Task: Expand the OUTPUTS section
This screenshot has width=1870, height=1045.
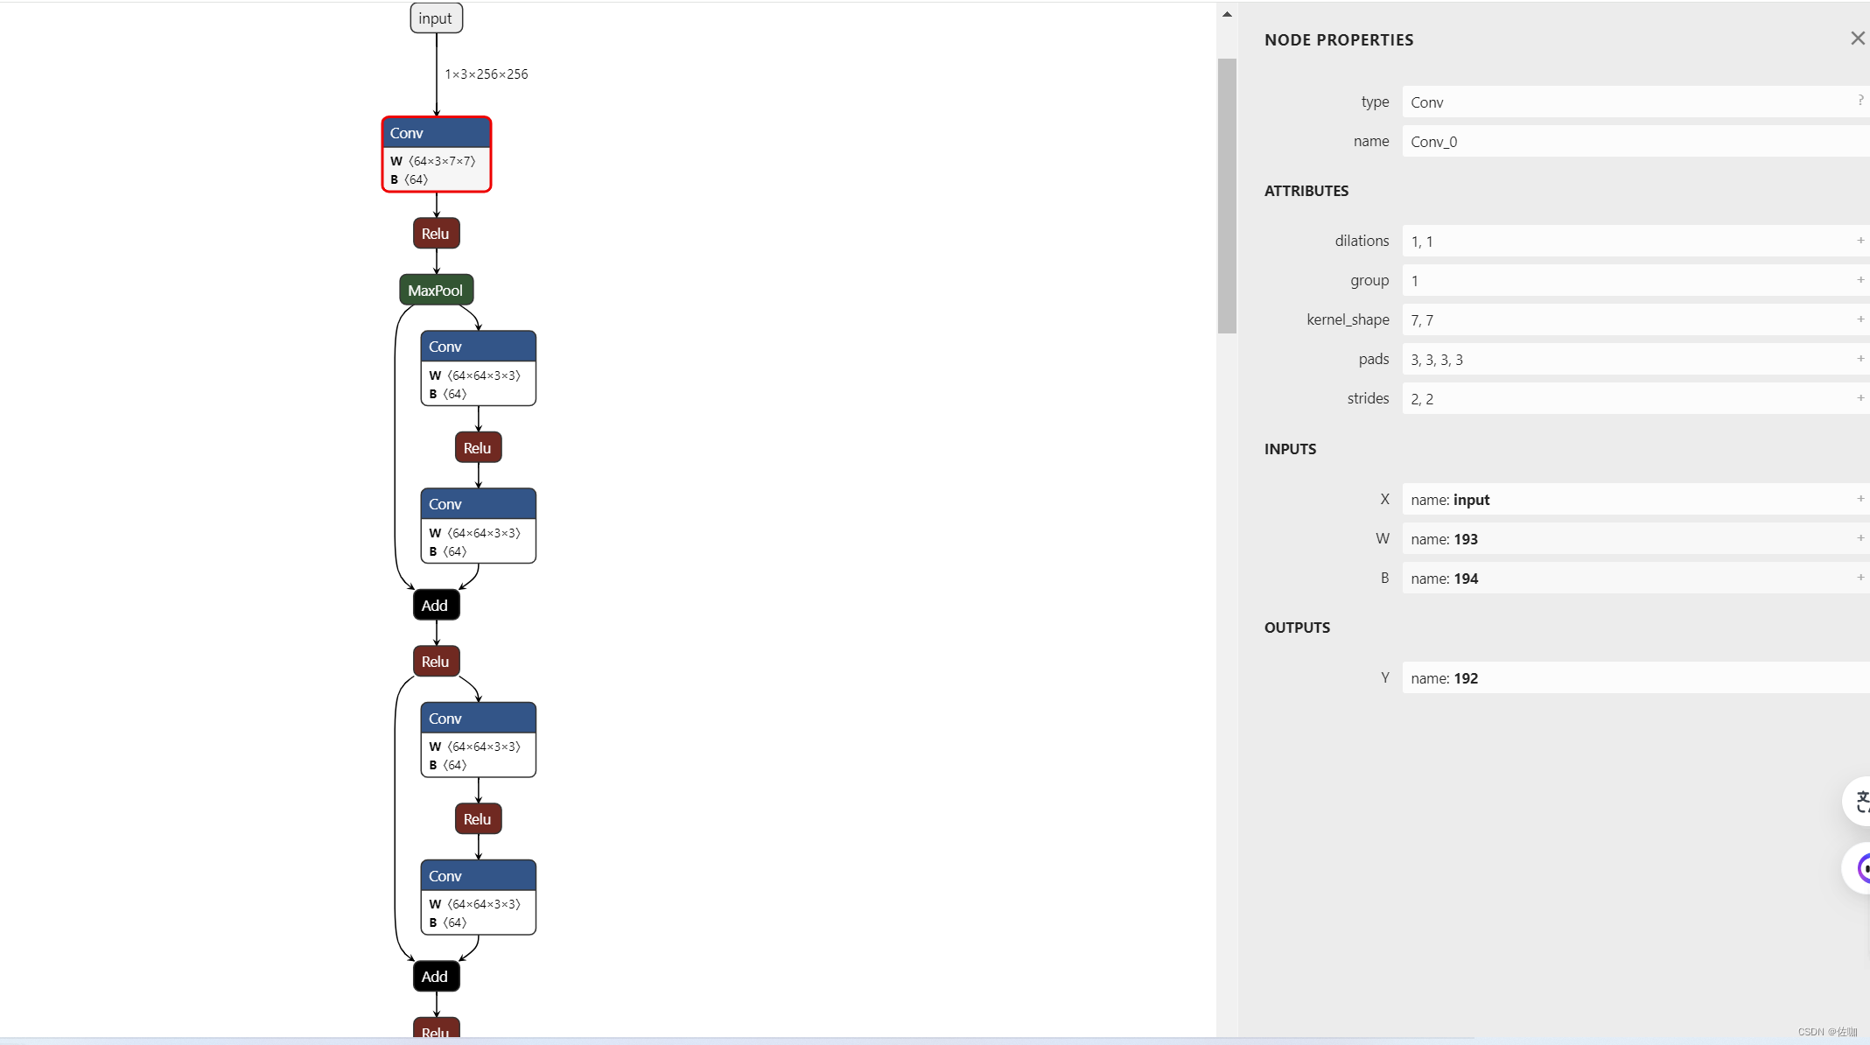Action: (1297, 628)
